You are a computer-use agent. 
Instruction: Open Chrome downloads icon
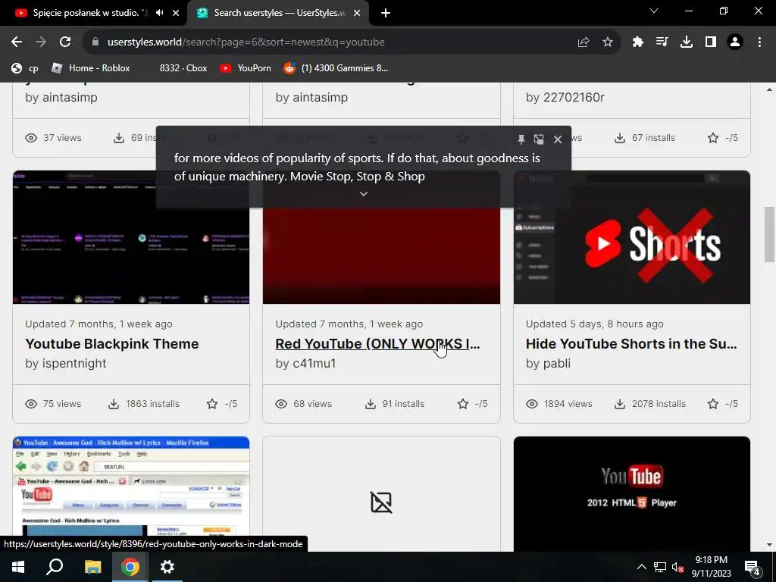click(x=687, y=42)
